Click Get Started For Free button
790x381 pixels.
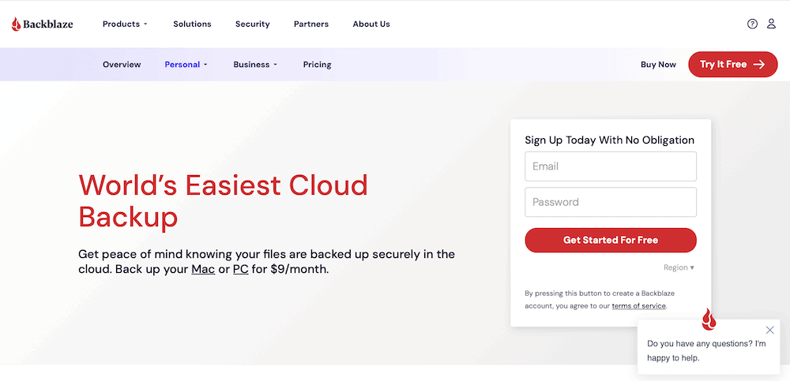point(611,240)
